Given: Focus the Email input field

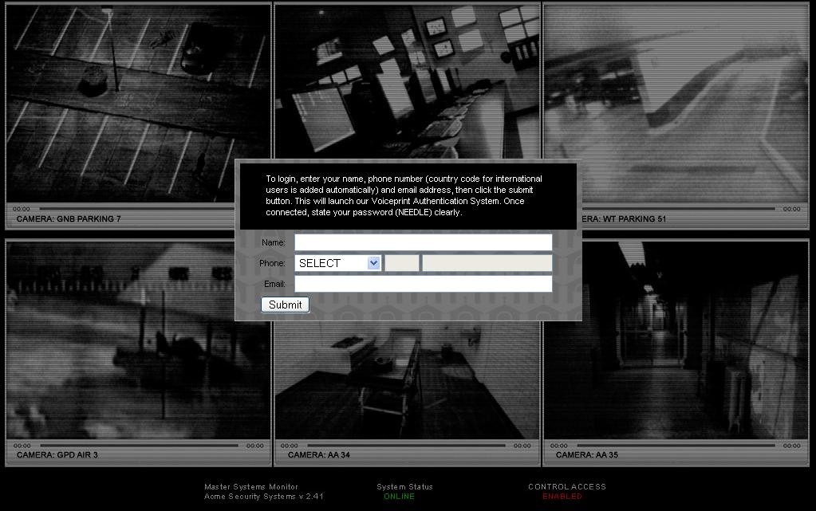Looking at the screenshot, I should (x=423, y=284).
